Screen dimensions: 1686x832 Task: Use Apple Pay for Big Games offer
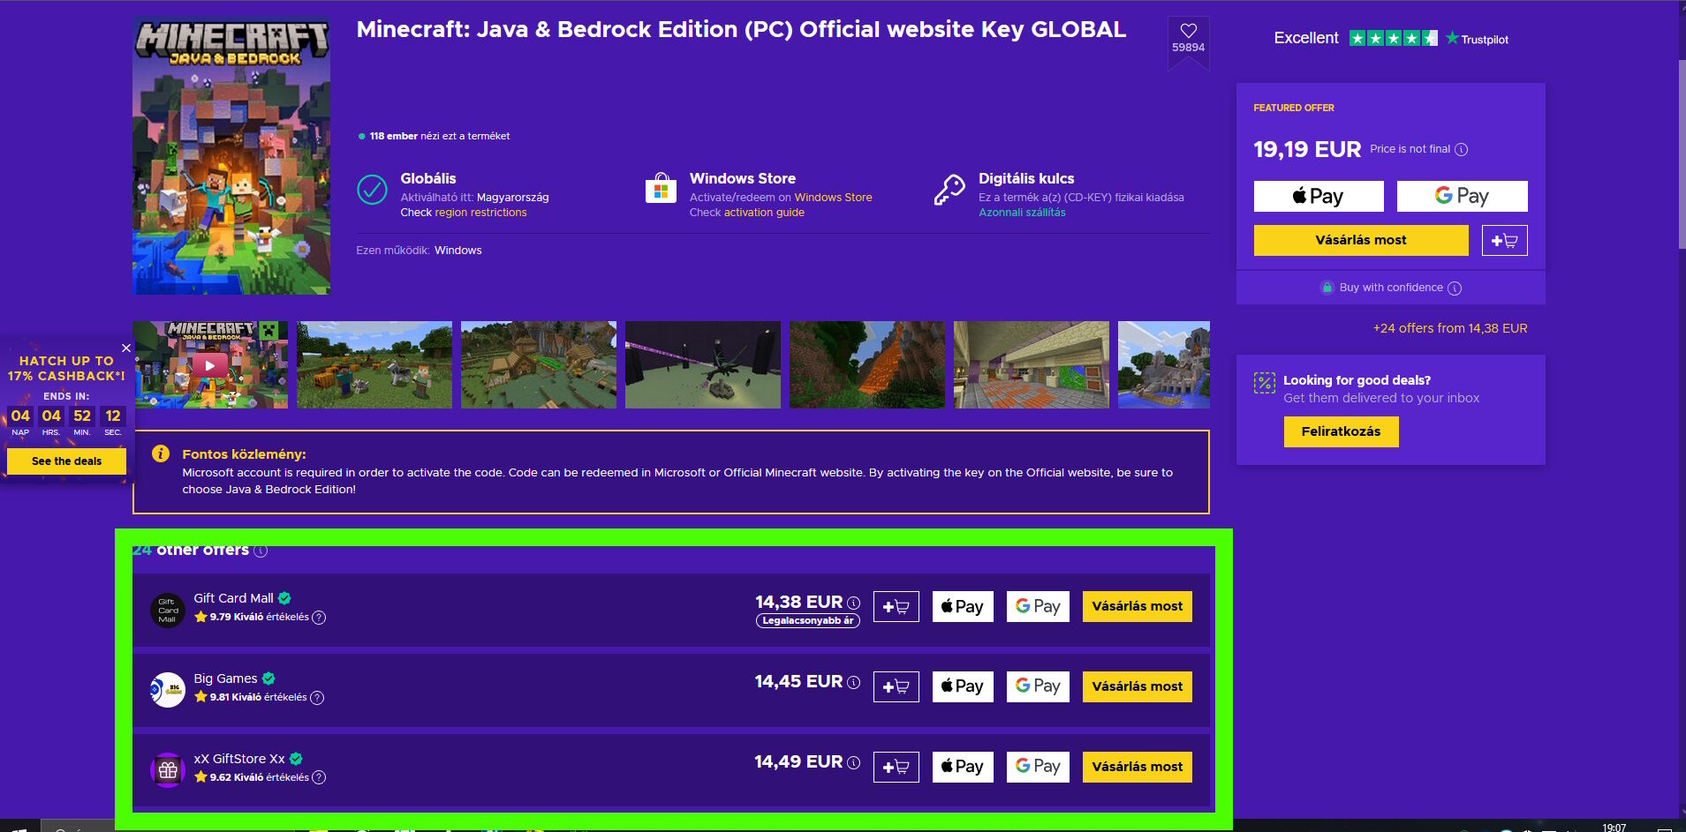tap(963, 686)
